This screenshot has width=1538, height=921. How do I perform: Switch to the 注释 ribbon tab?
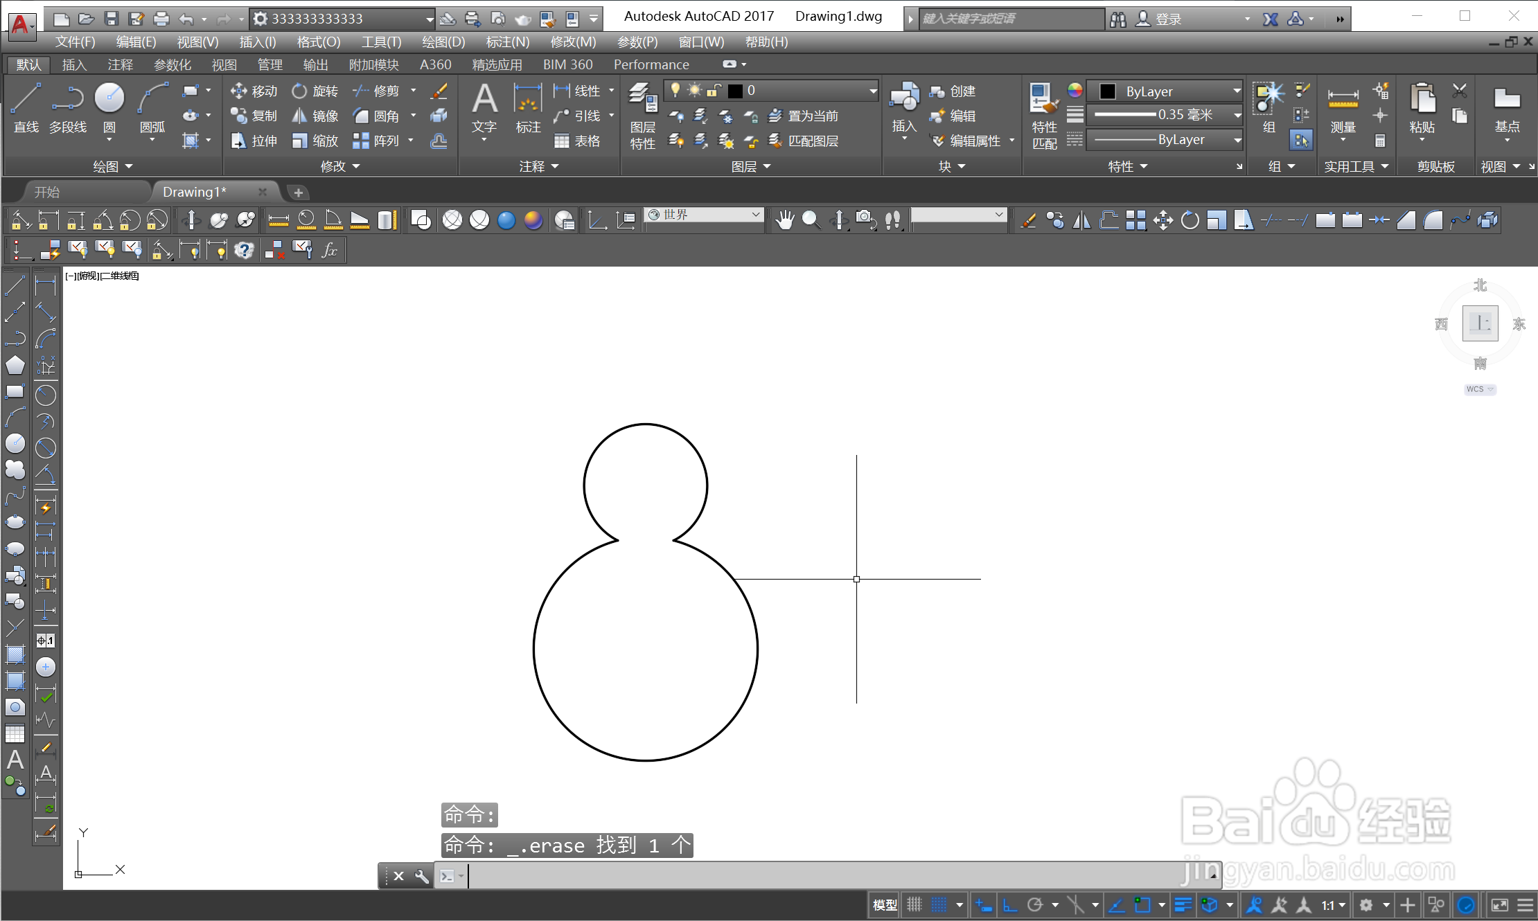coord(120,64)
